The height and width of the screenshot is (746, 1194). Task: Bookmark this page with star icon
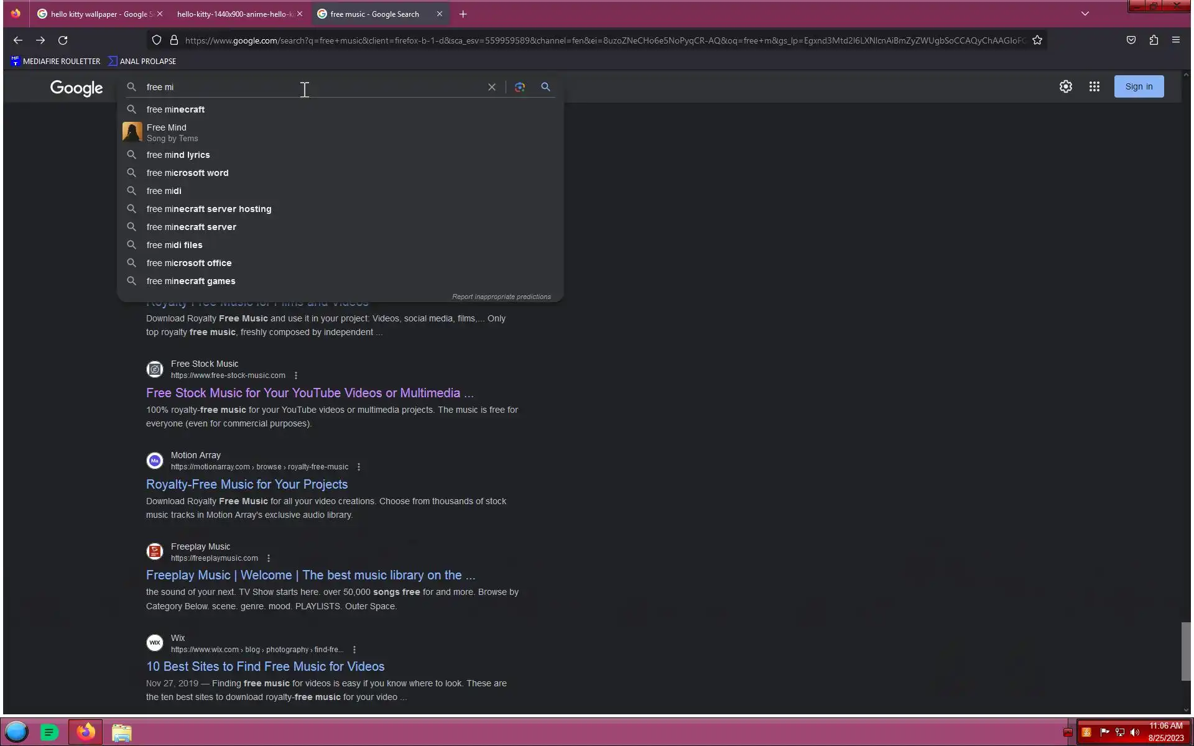click(1037, 40)
